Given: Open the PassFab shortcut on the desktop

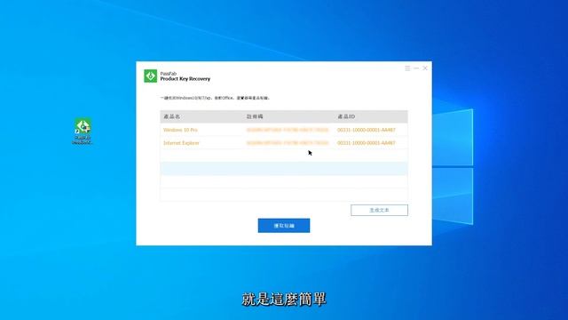Looking at the screenshot, I should [x=83, y=131].
